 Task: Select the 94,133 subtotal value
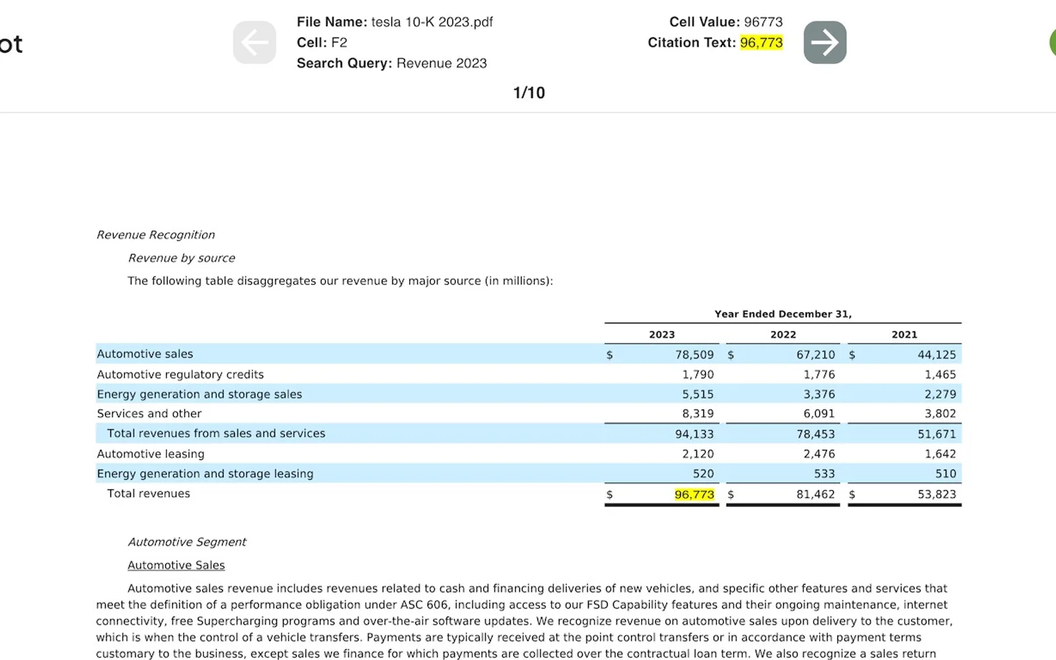pos(694,434)
